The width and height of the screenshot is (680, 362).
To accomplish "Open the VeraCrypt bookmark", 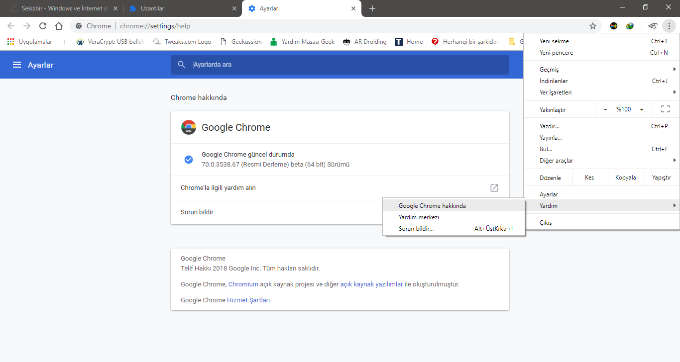I will click(110, 42).
